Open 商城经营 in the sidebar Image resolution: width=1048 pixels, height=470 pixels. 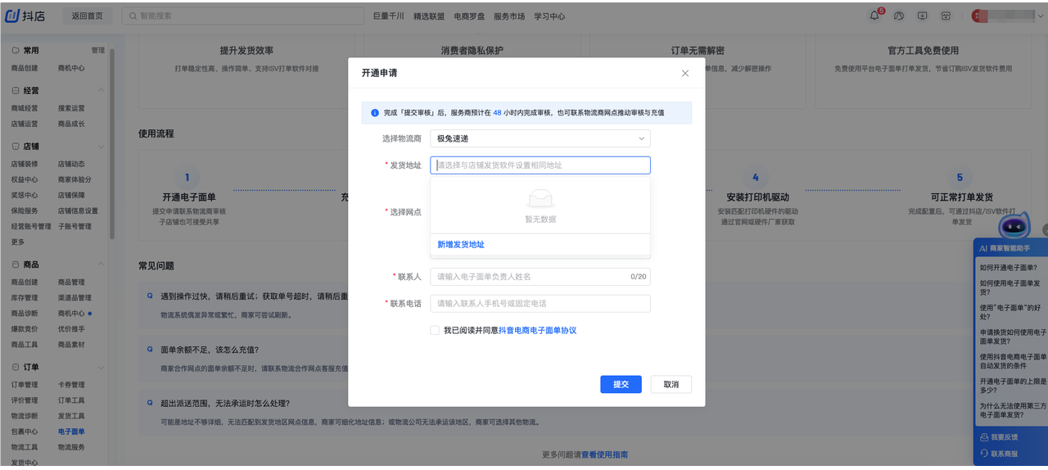(x=25, y=108)
